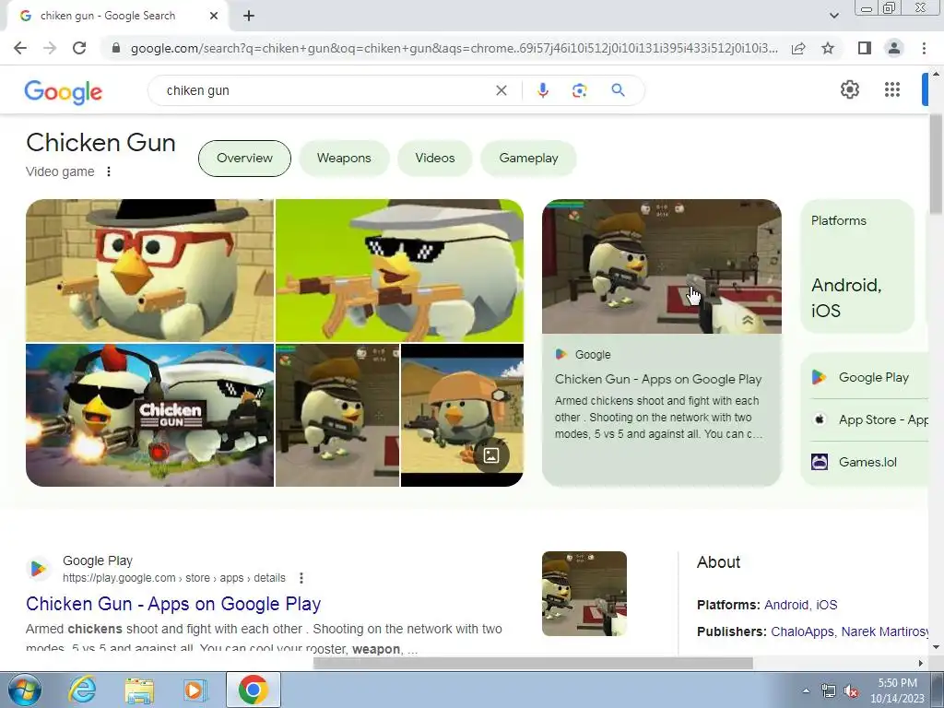Screen dimensions: 944x708
Task: Switch to the Weapons tab
Action: pyautogui.click(x=344, y=159)
